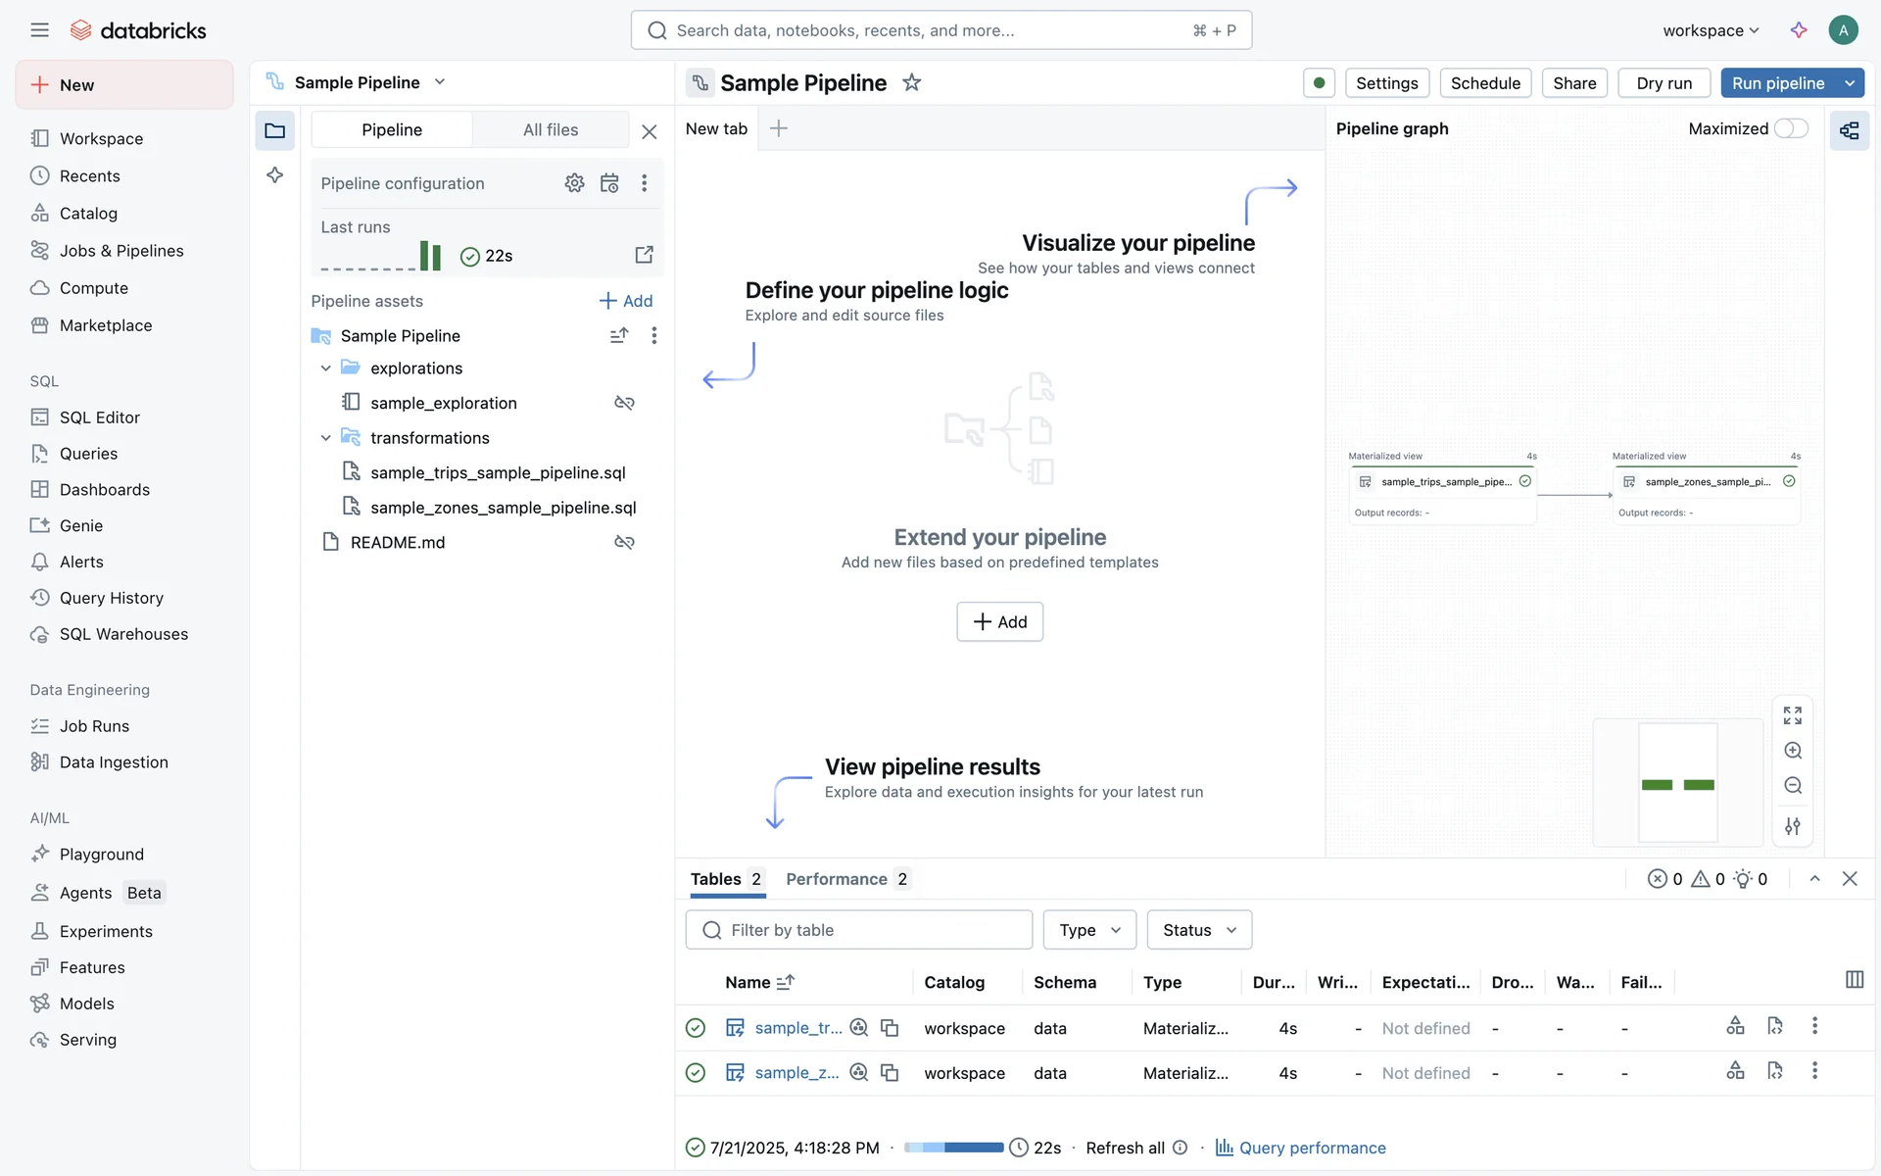Star the Sample Pipeline as favorite

[x=911, y=83]
